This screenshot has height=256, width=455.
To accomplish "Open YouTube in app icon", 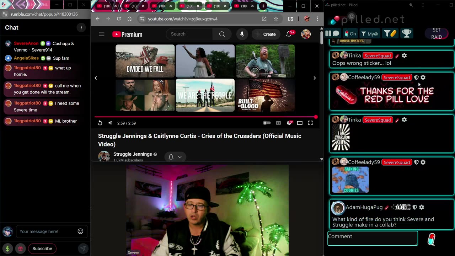I will pyautogui.click(x=264, y=19).
